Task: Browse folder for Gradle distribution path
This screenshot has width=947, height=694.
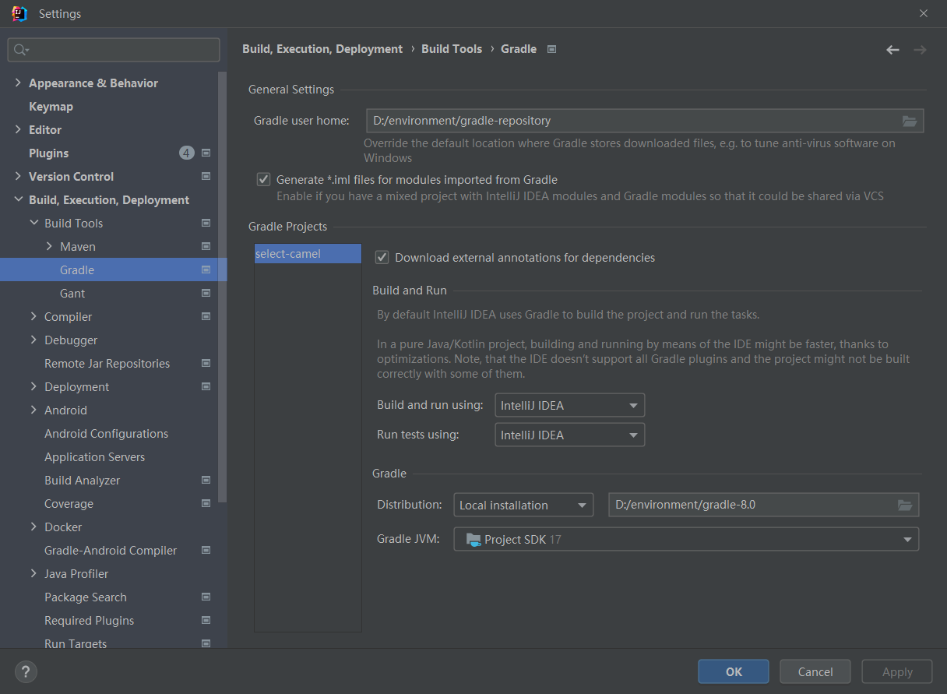Action: [x=904, y=505]
